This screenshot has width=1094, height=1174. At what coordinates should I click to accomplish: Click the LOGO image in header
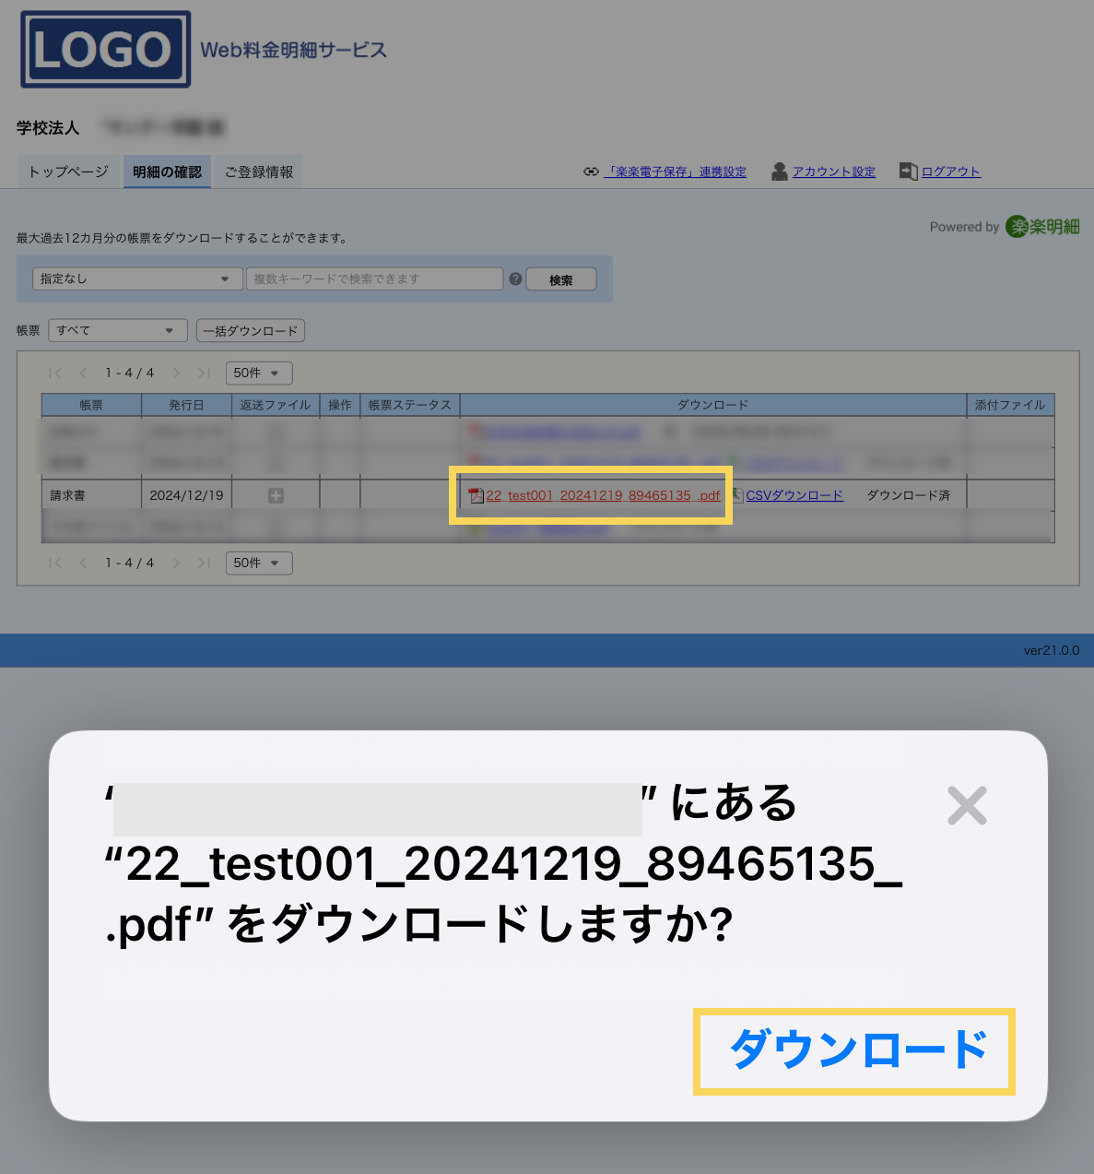click(105, 50)
